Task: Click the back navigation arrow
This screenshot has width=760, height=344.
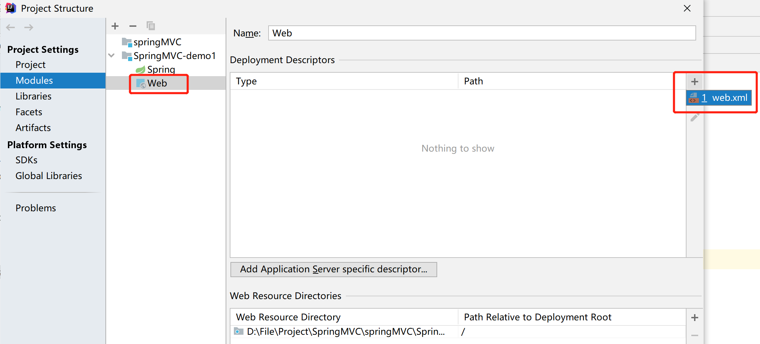Action: (x=11, y=27)
